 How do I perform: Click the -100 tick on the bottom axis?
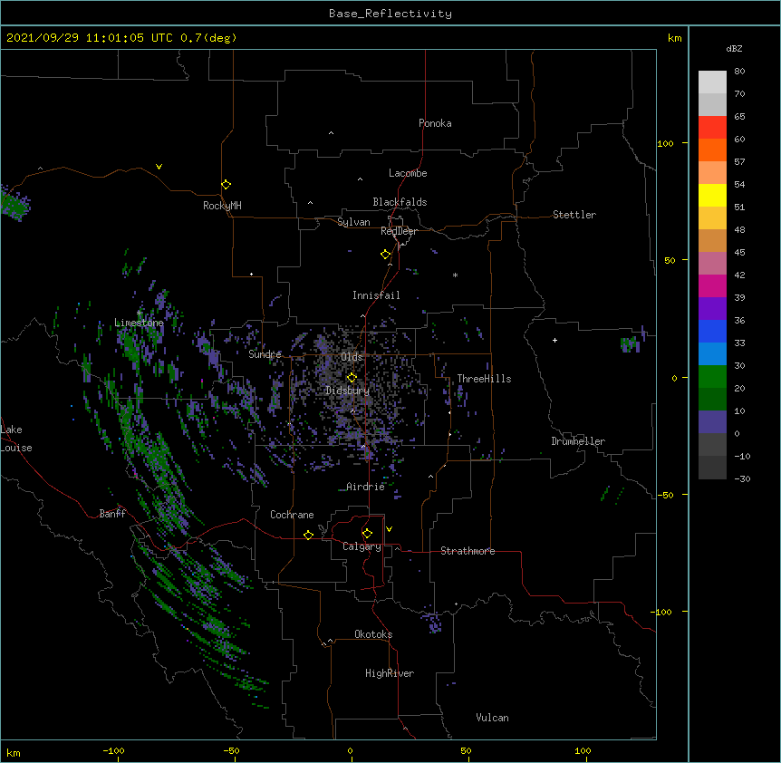113,750
